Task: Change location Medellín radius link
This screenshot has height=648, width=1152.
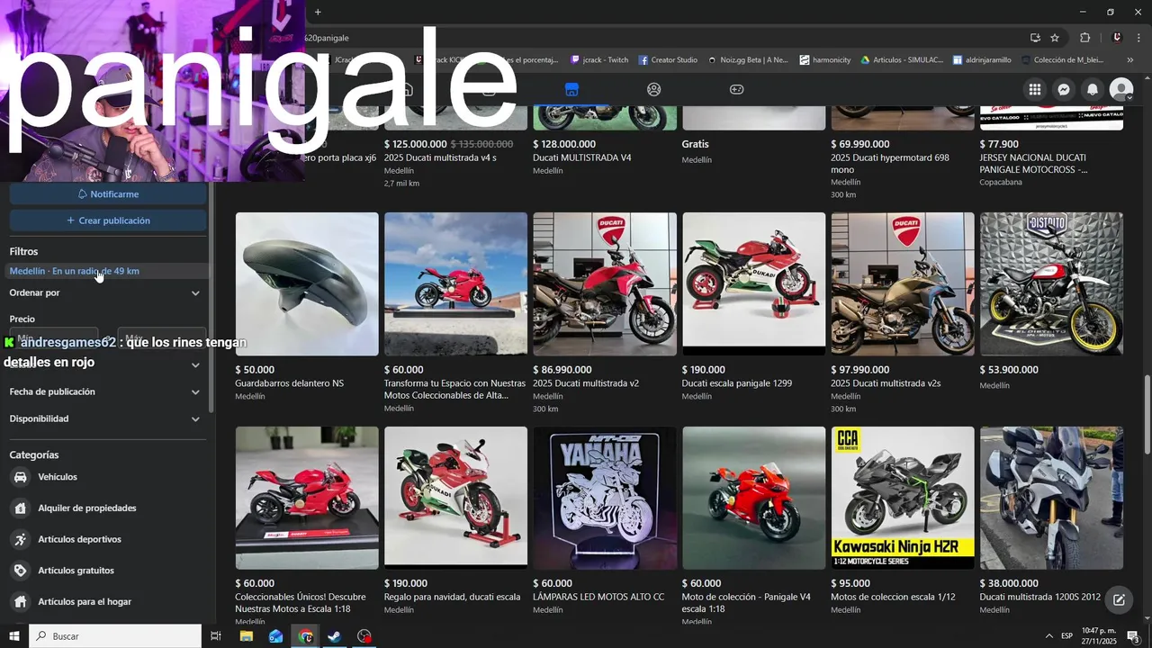Action: tap(75, 271)
